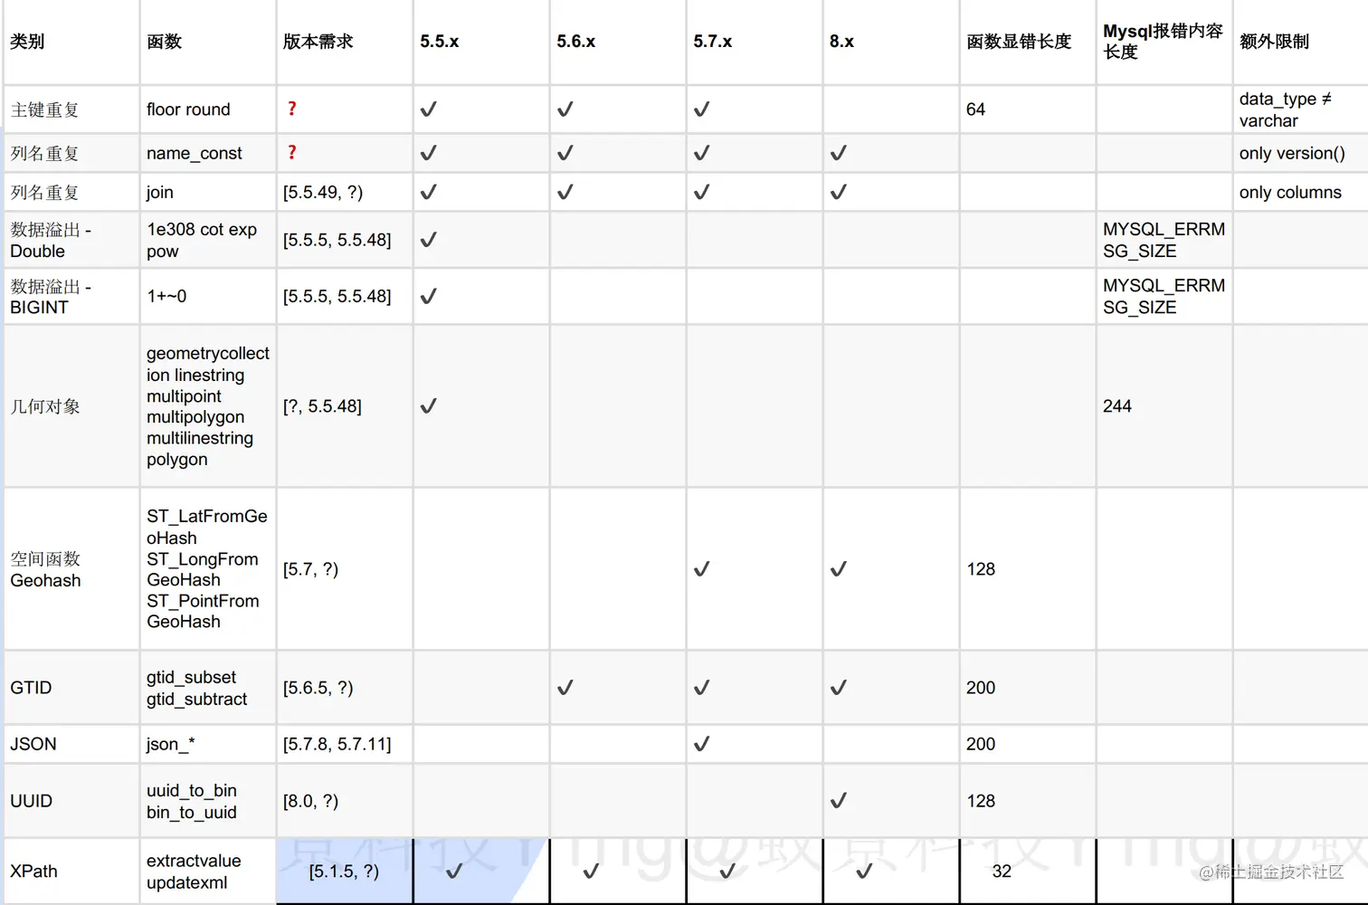This screenshot has height=905, width=1368.
Task: Click the json_* function cell
Action: [x=208, y=744]
